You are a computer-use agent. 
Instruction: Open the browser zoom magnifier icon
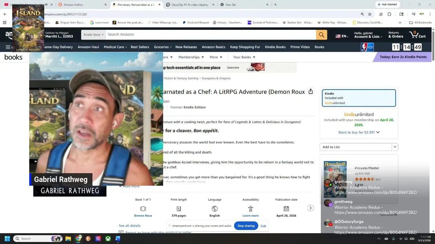point(362,14)
